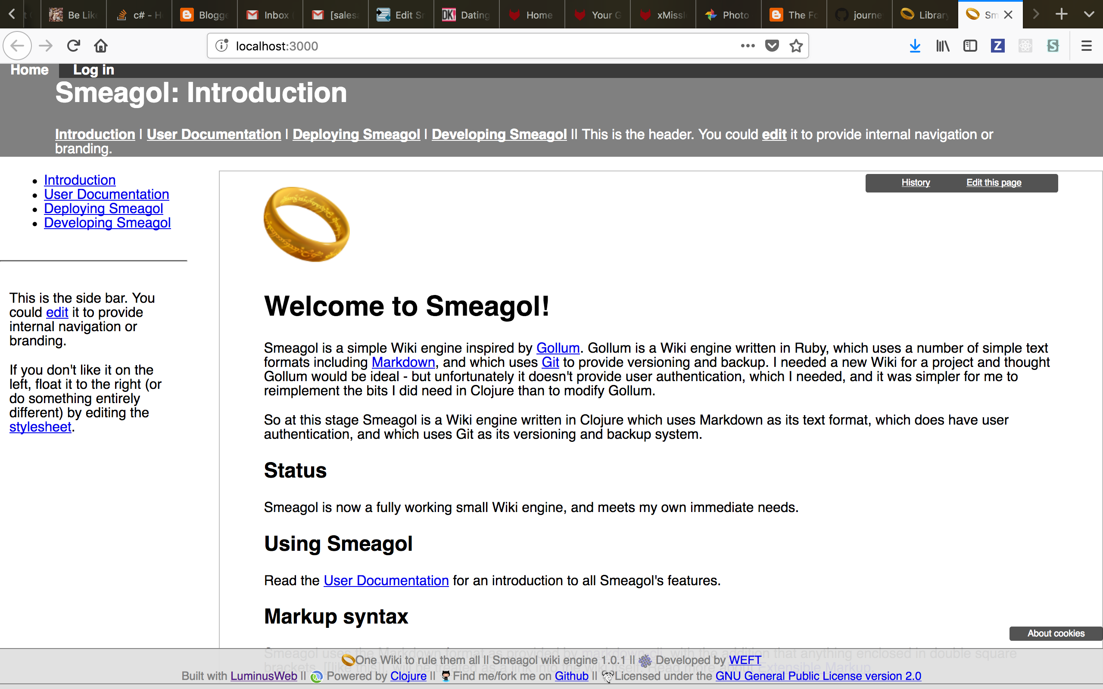Click the Log in menu item
The image size is (1103, 689).
click(93, 70)
